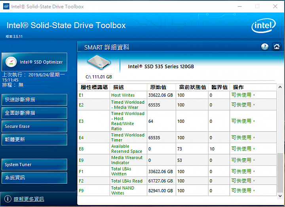Click the Intel app icon in title bar

[6, 7]
